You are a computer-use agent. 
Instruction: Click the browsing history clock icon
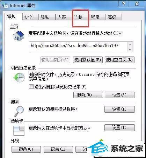click(x=19, y=78)
